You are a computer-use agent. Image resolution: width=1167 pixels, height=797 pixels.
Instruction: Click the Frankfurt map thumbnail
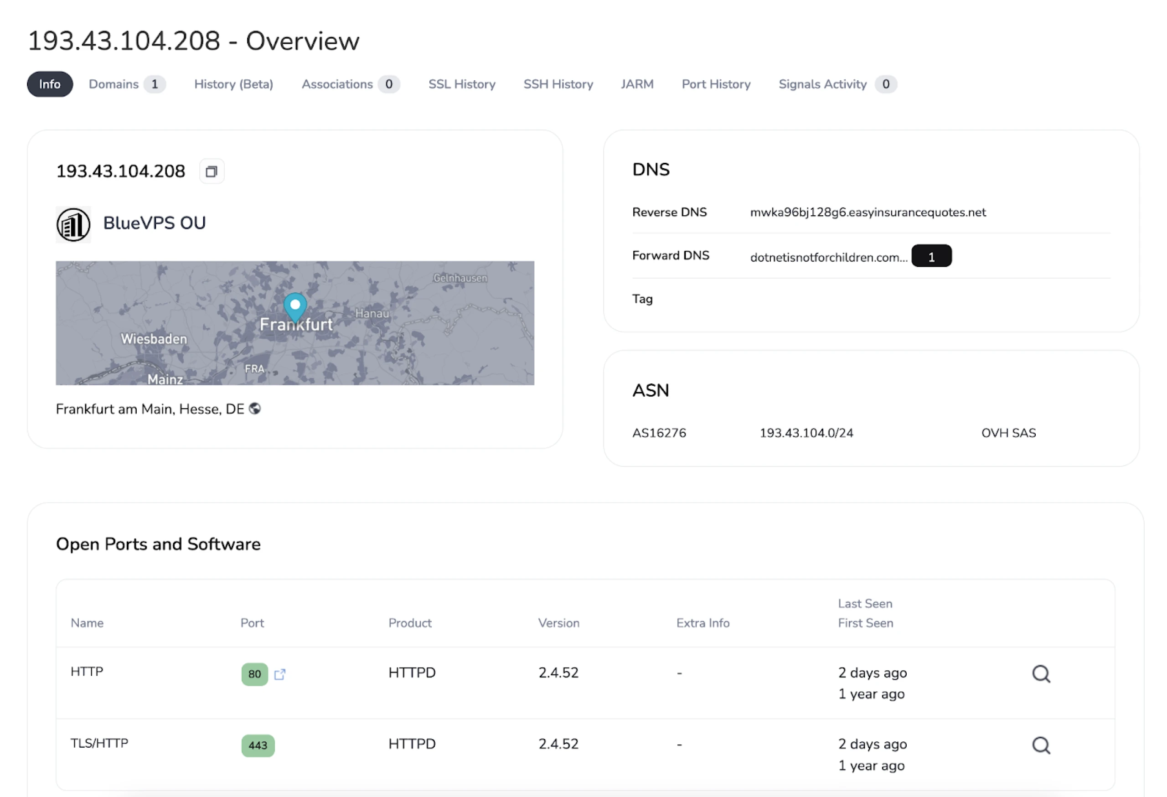(x=295, y=323)
